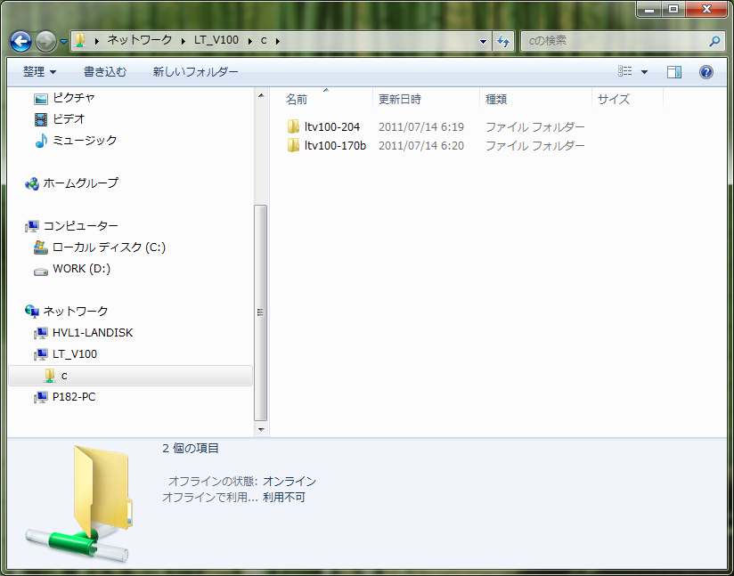Click the ネットワーク globe icon in tree
The height and width of the screenshot is (576, 734).
32,312
